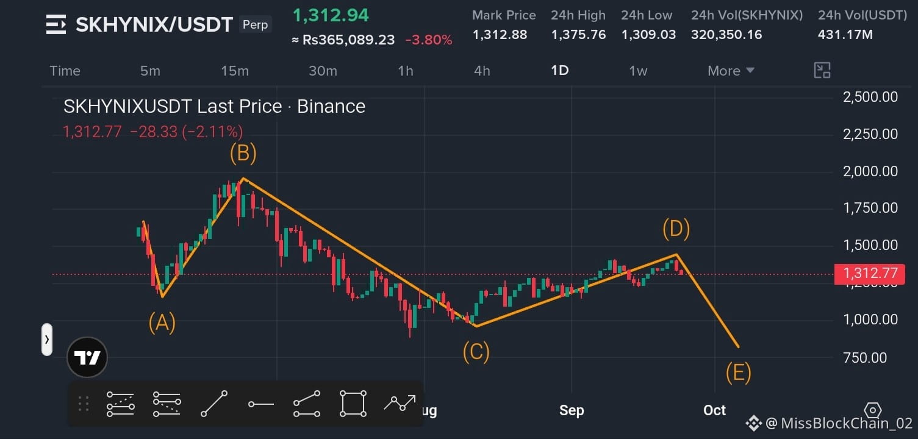Open the hamburger menu beside SKHYNIX/USDT

point(56,24)
